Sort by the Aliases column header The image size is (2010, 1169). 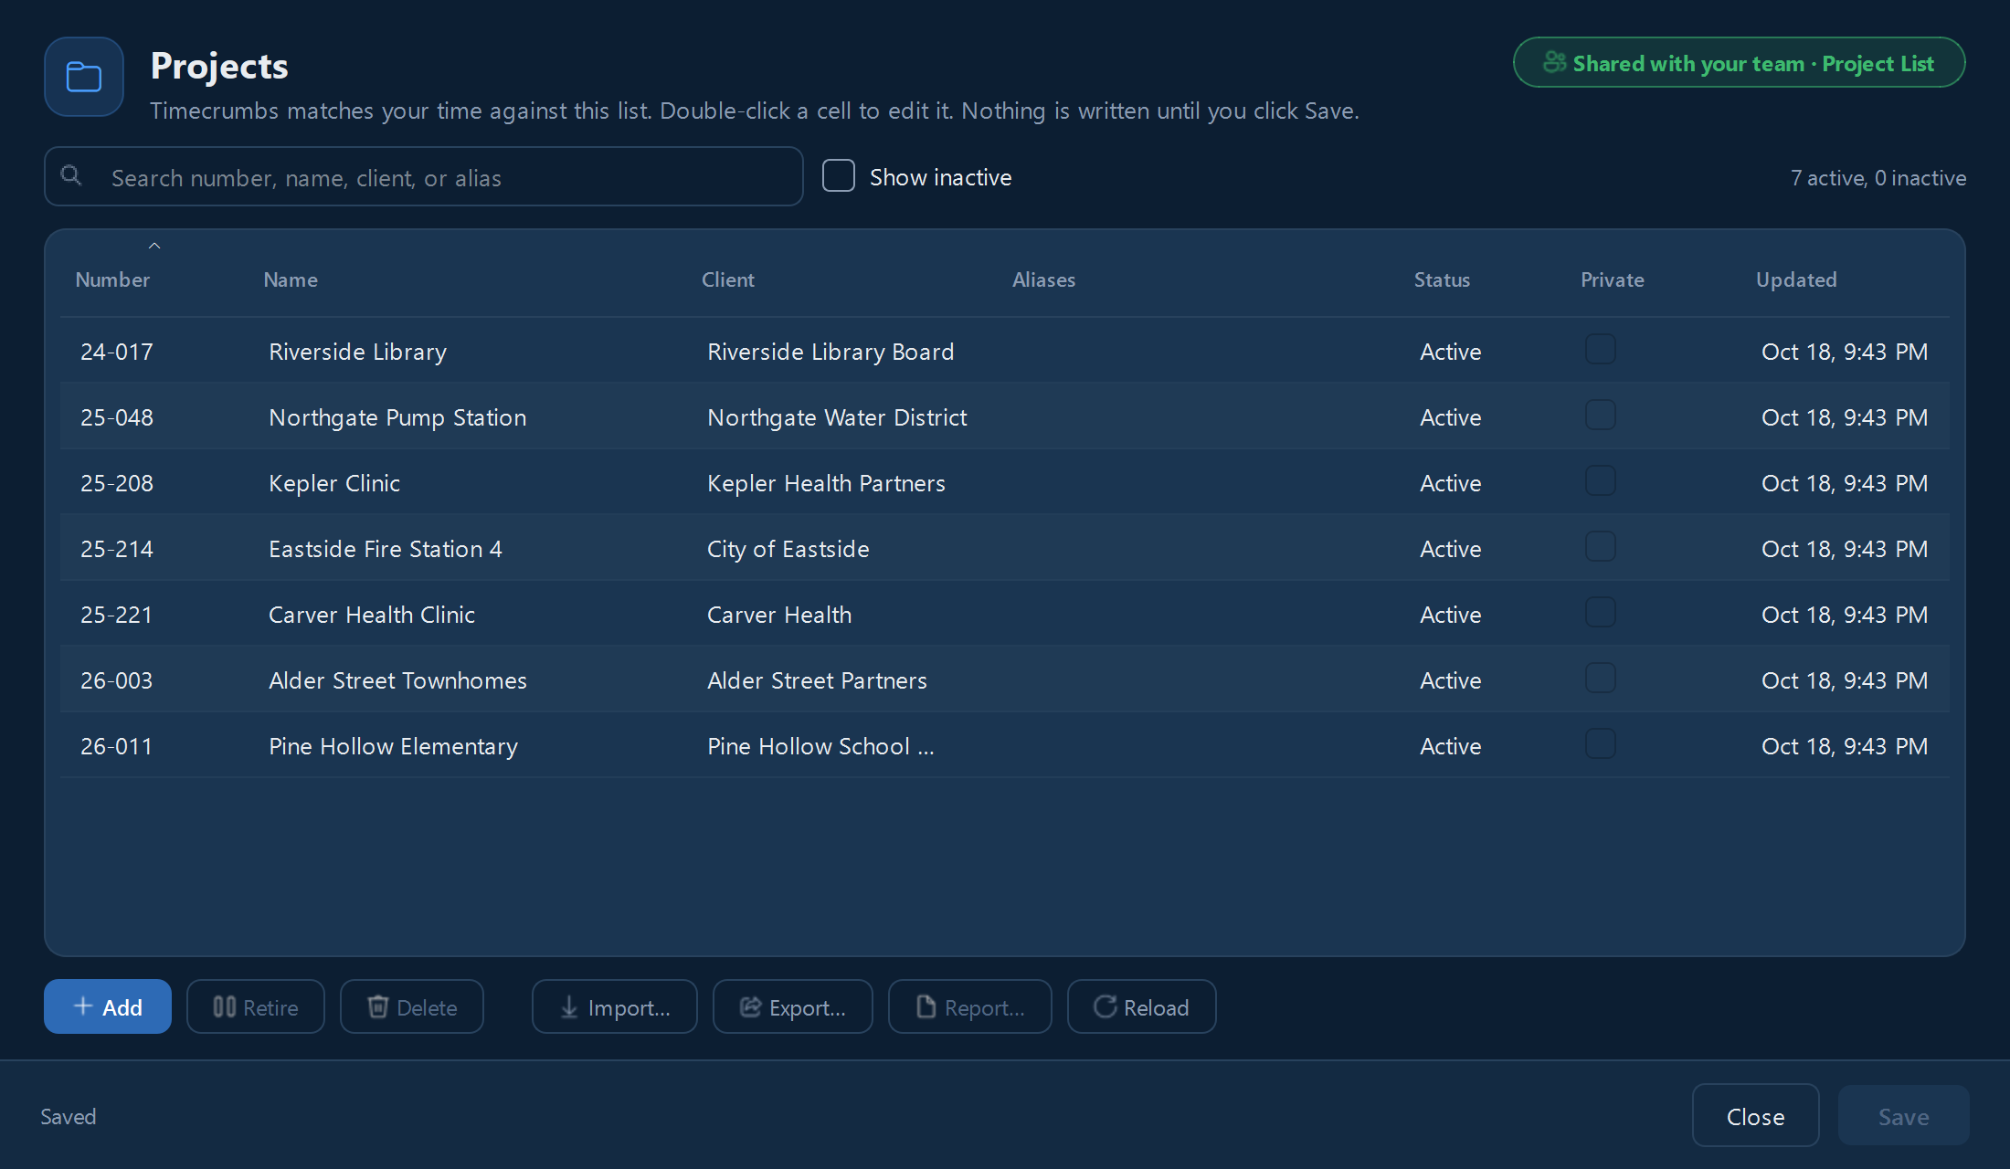[x=1043, y=279]
